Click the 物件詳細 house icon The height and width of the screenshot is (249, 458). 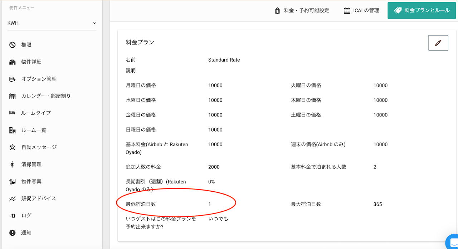[13, 62]
